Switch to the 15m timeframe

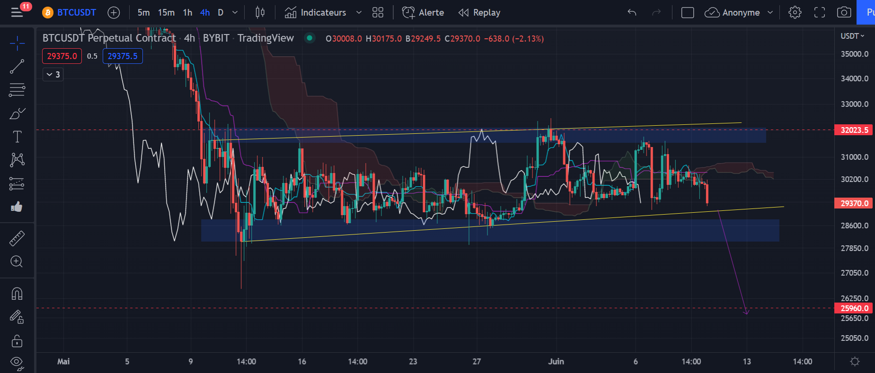[166, 13]
